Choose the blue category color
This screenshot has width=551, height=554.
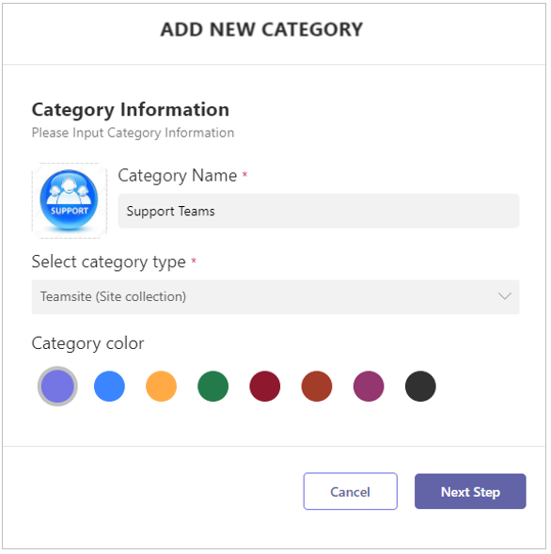109,387
